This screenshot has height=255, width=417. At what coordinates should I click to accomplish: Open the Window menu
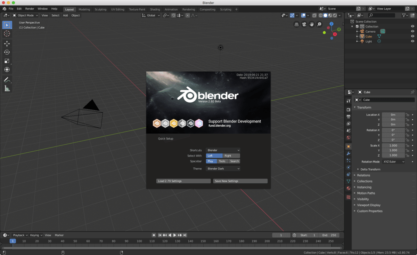43,9
